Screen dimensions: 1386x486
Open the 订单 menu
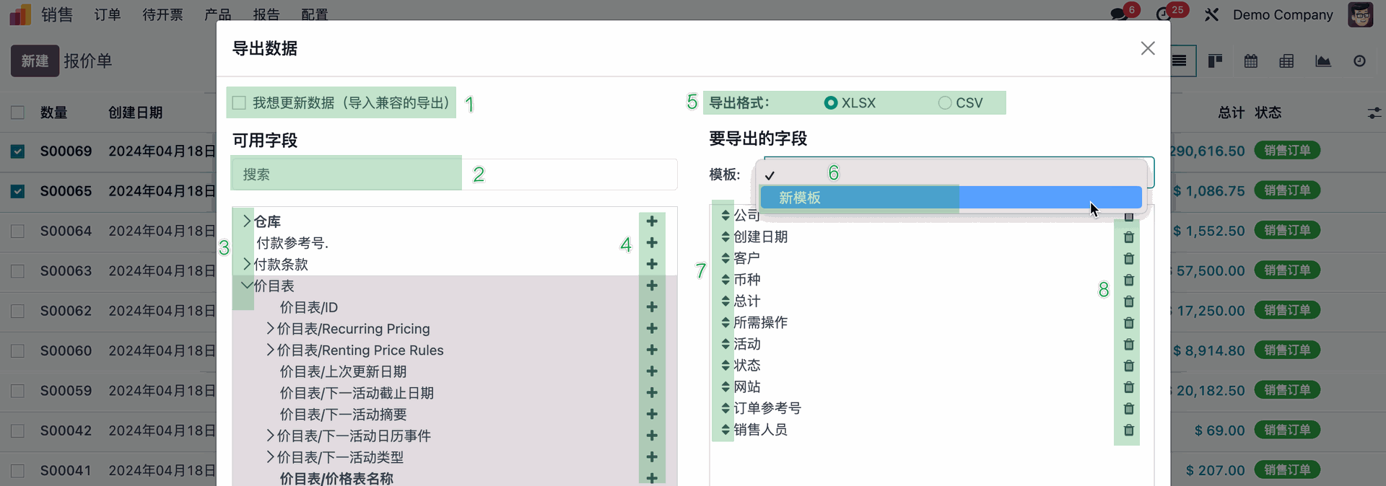tap(108, 14)
